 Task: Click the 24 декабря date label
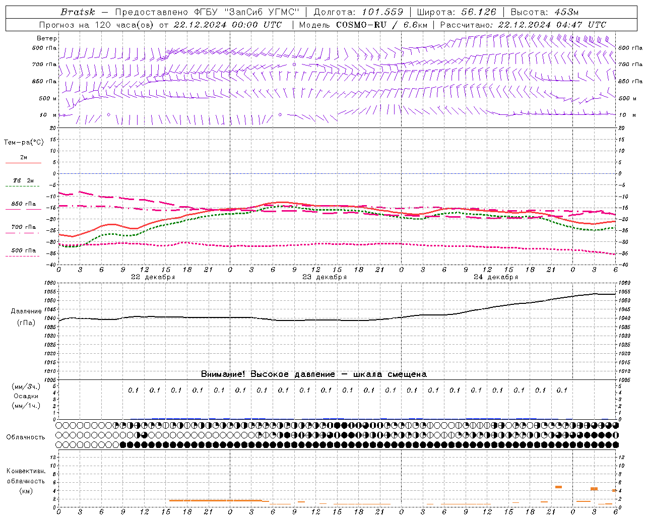[x=495, y=277]
